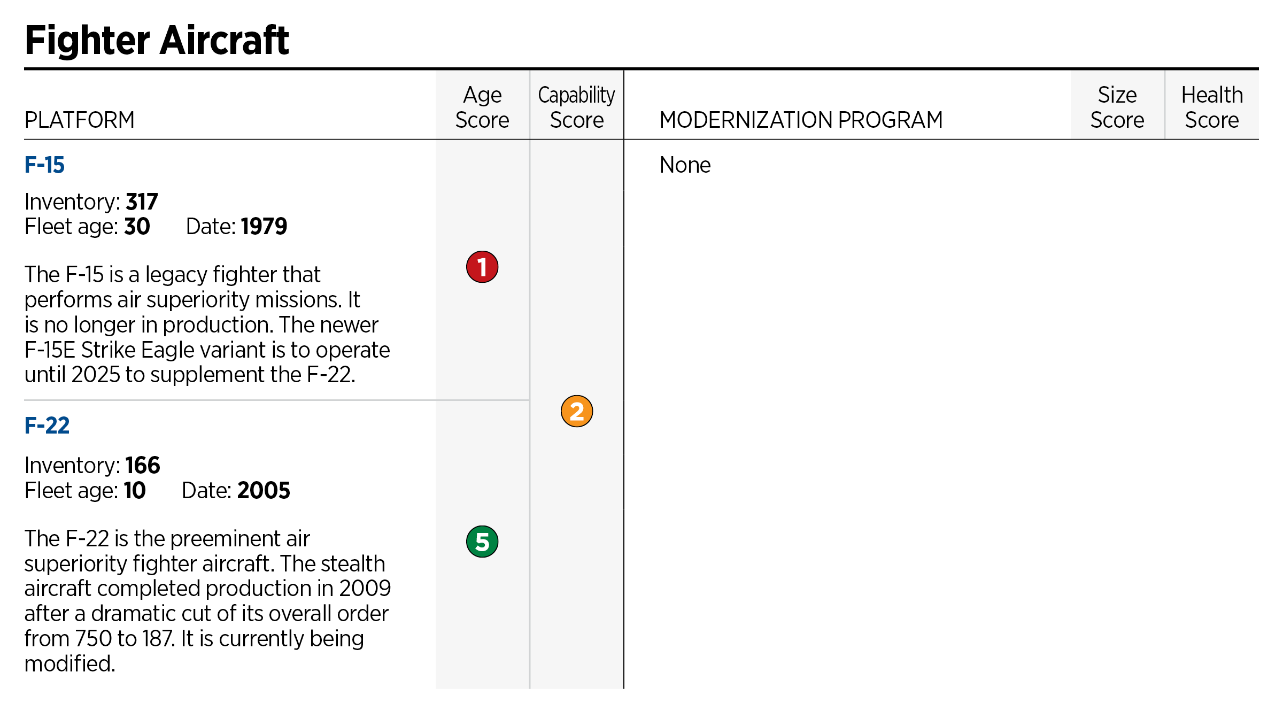Screen dimensions: 1283x711
Task: Click the MODERNIZATION PROGRAM column header
Action: (801, 120)
